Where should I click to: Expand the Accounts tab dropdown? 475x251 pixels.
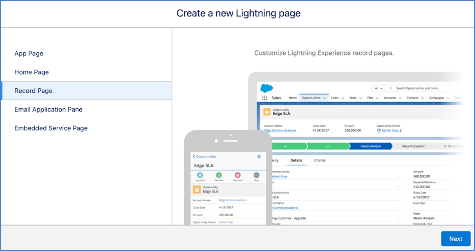[400, 98]
